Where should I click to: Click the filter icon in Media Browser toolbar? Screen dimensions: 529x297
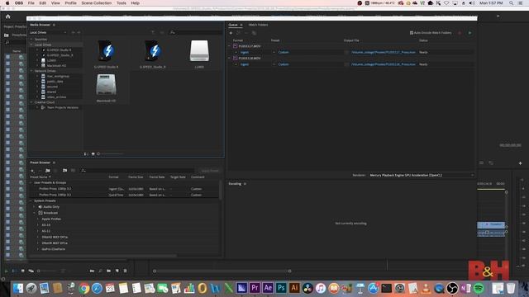[x=153, y=32]
